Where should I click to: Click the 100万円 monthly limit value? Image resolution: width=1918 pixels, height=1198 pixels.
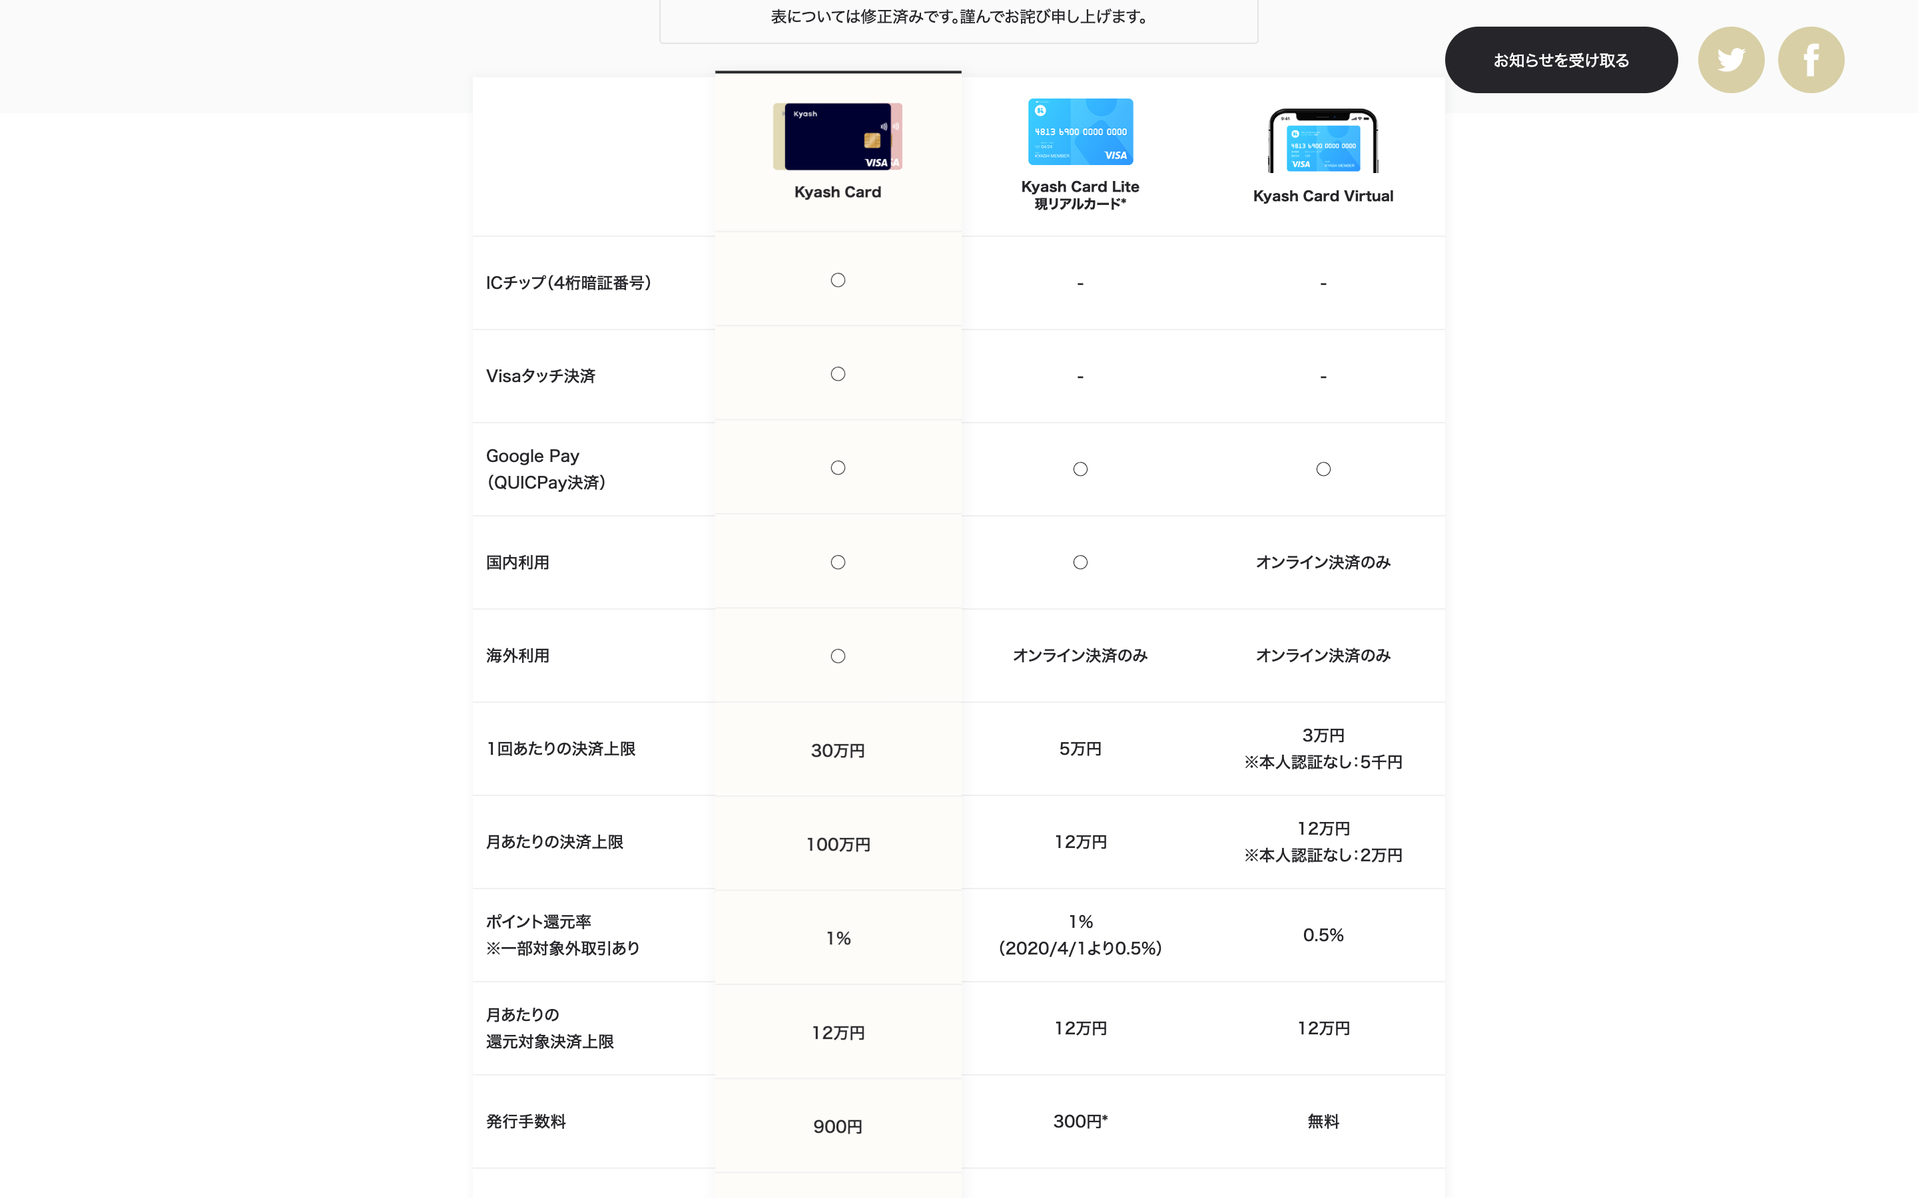[x=838, y=845]
